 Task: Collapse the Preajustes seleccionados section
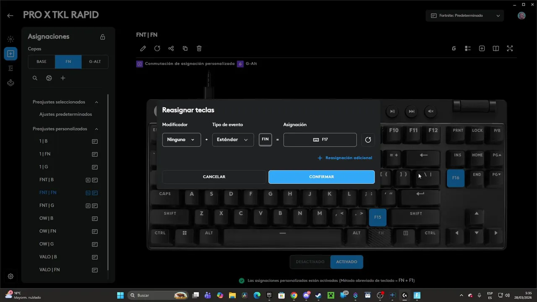[x=96, y=102]
